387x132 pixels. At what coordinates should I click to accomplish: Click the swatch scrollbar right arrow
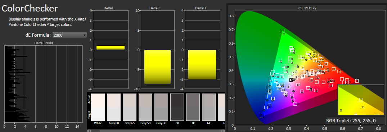223,131
